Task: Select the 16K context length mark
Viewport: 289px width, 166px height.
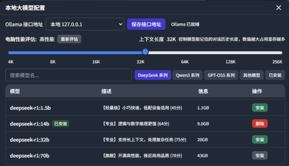Action: [96, 62]
